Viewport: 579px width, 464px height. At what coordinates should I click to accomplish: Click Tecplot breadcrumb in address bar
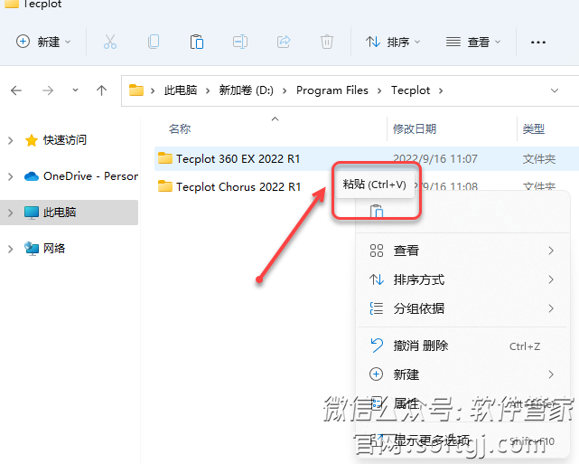pos(410,90)
